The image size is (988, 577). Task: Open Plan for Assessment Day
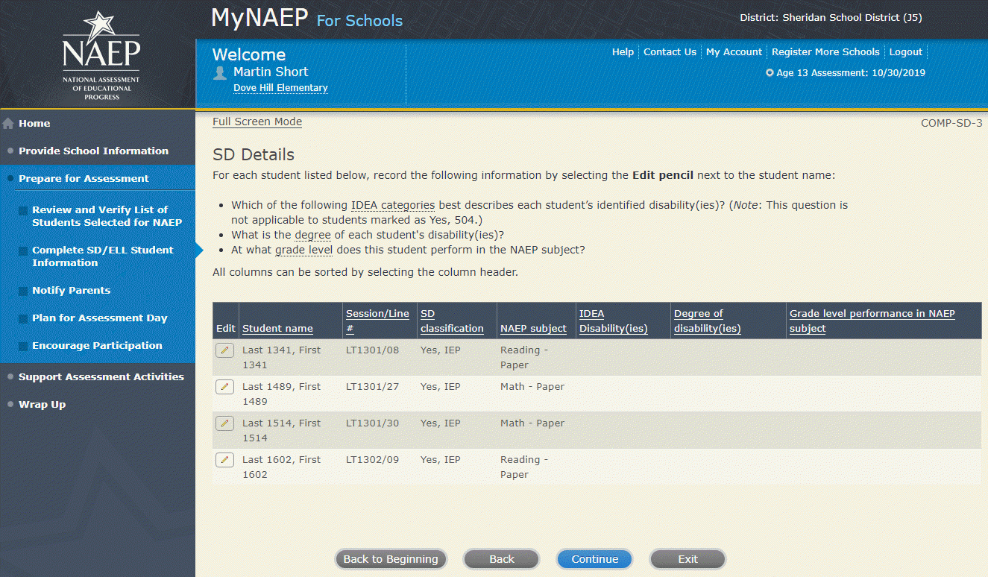click(99, 318)
